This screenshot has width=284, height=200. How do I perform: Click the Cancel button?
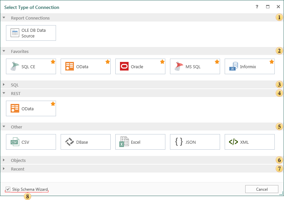coord(261,189)
